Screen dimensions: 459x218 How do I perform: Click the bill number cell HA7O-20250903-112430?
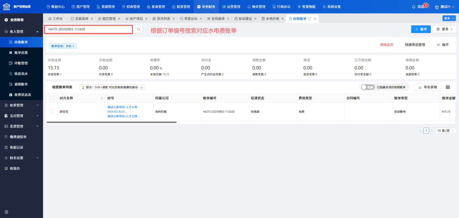219,112
